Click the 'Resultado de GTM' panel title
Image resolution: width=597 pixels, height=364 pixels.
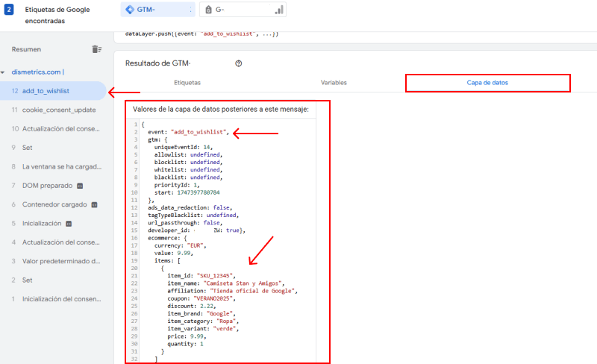(x=158, y=63)
